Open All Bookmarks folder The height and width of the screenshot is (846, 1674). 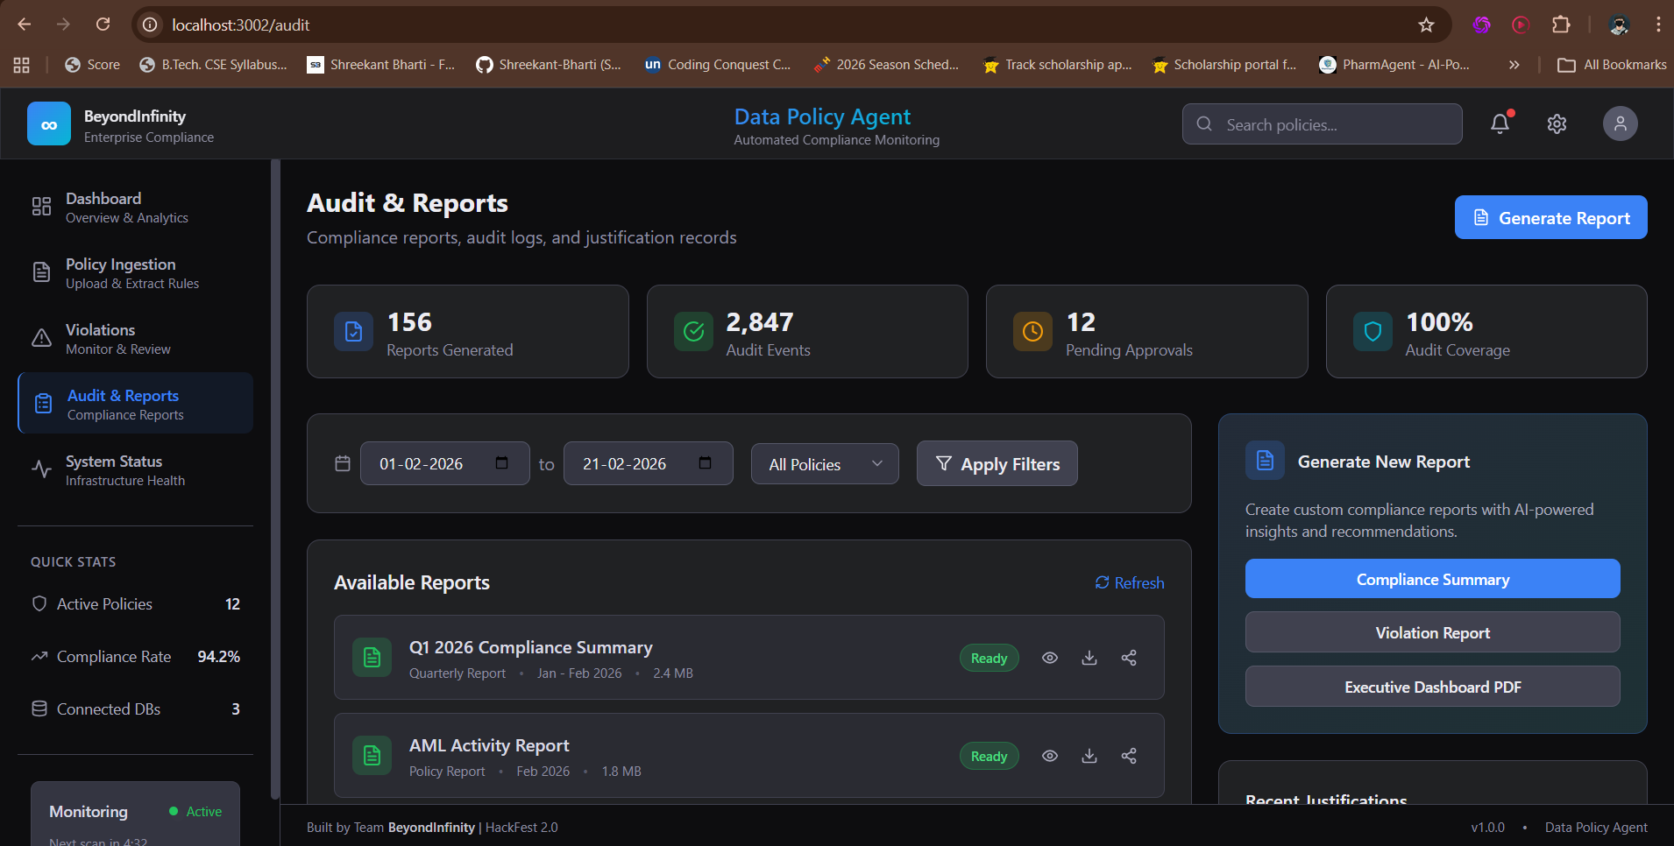[x=1612, y=65]
